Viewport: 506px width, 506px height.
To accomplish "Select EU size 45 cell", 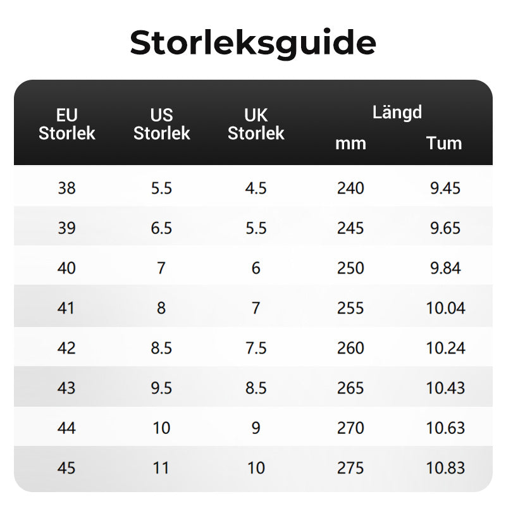I will (66, 468).
